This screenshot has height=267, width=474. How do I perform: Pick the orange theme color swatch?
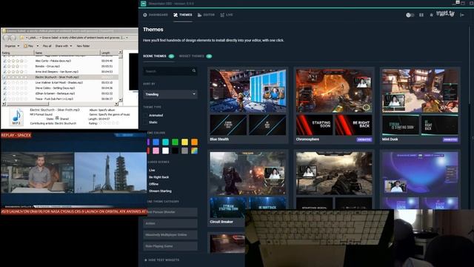coord(194,142)
